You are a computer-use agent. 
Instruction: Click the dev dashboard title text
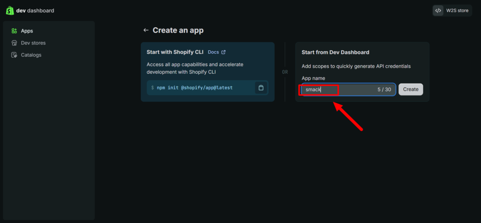point(35,10)
